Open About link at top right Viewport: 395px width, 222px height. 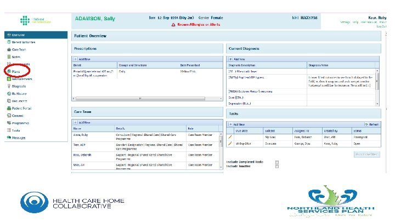(383, 22)
